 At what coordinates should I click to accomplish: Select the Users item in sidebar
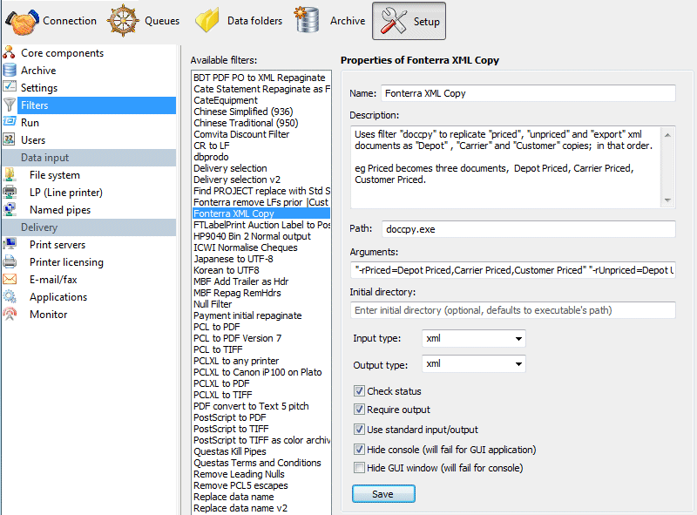[x=33, y=140]
